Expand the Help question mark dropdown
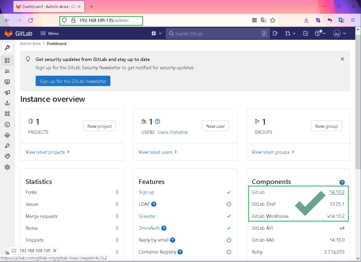361x262 pixels. [320, 33]
